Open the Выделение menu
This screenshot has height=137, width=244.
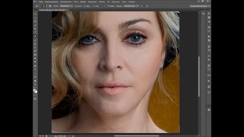pos(92,2)
